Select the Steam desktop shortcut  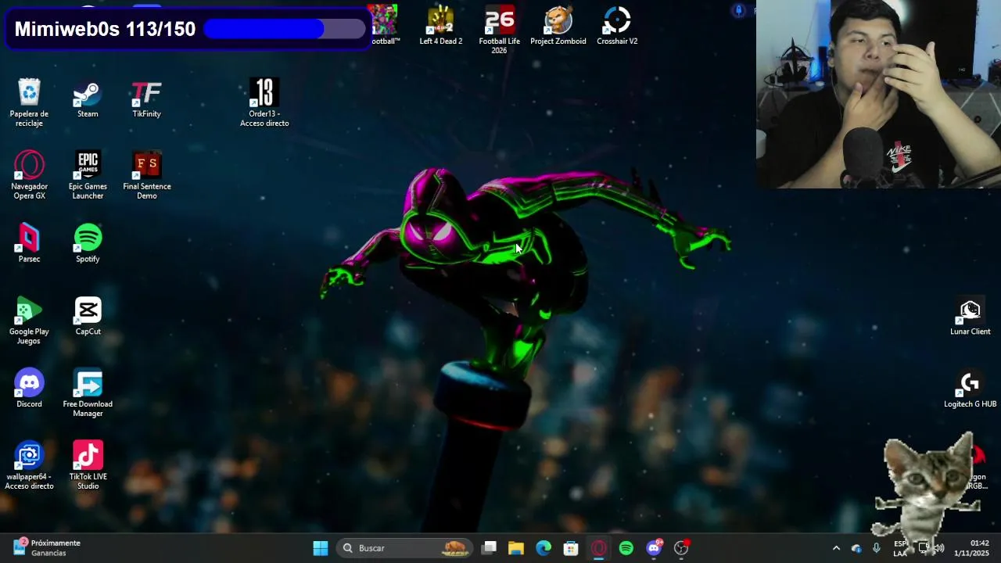(x=88, y=98)
